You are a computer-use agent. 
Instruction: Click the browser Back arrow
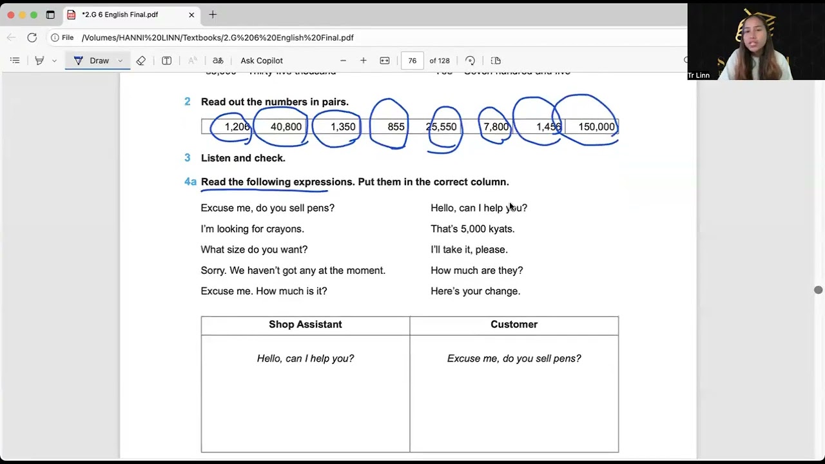pos(12,37)
